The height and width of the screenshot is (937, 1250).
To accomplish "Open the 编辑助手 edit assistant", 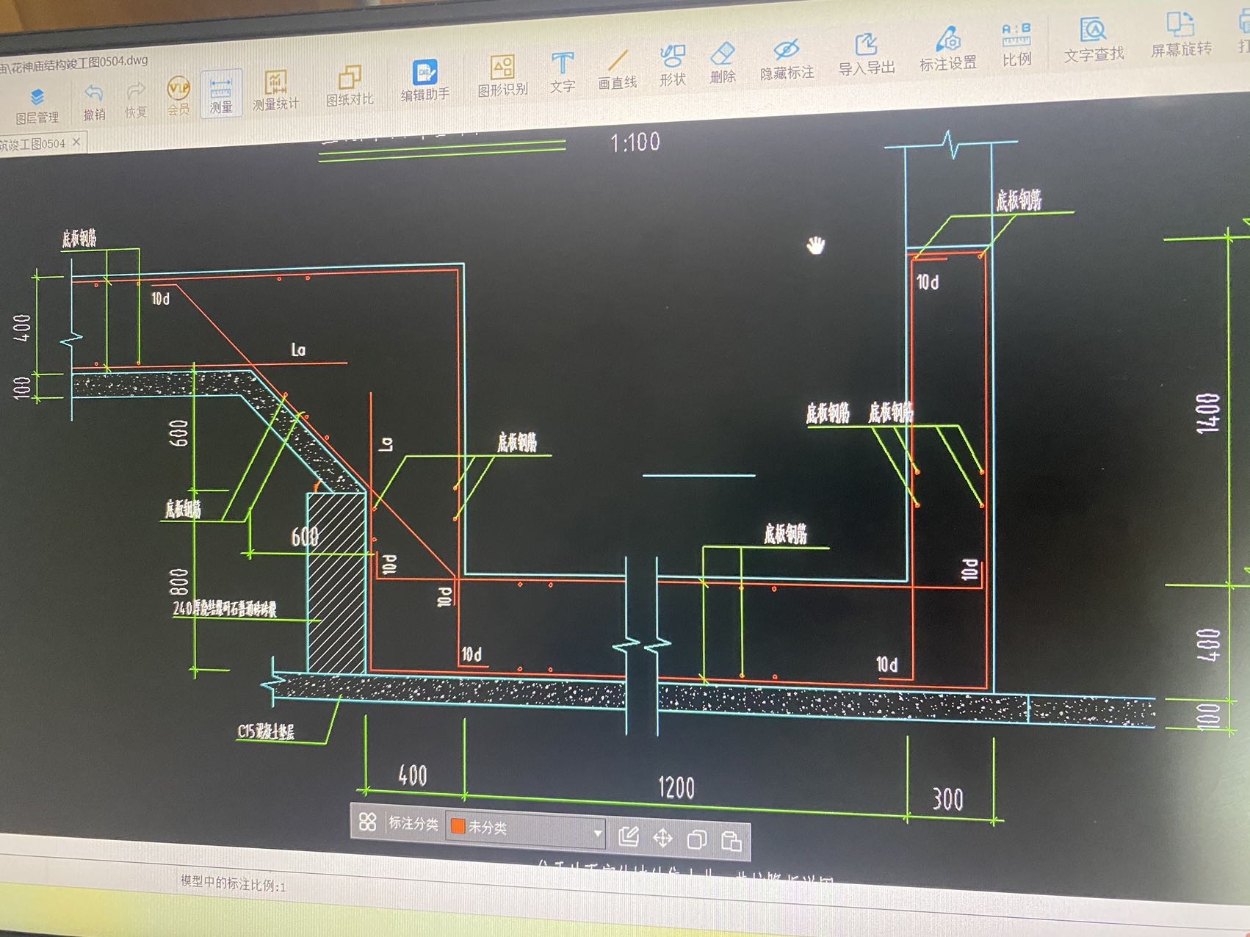I will [x=425, y=81].
